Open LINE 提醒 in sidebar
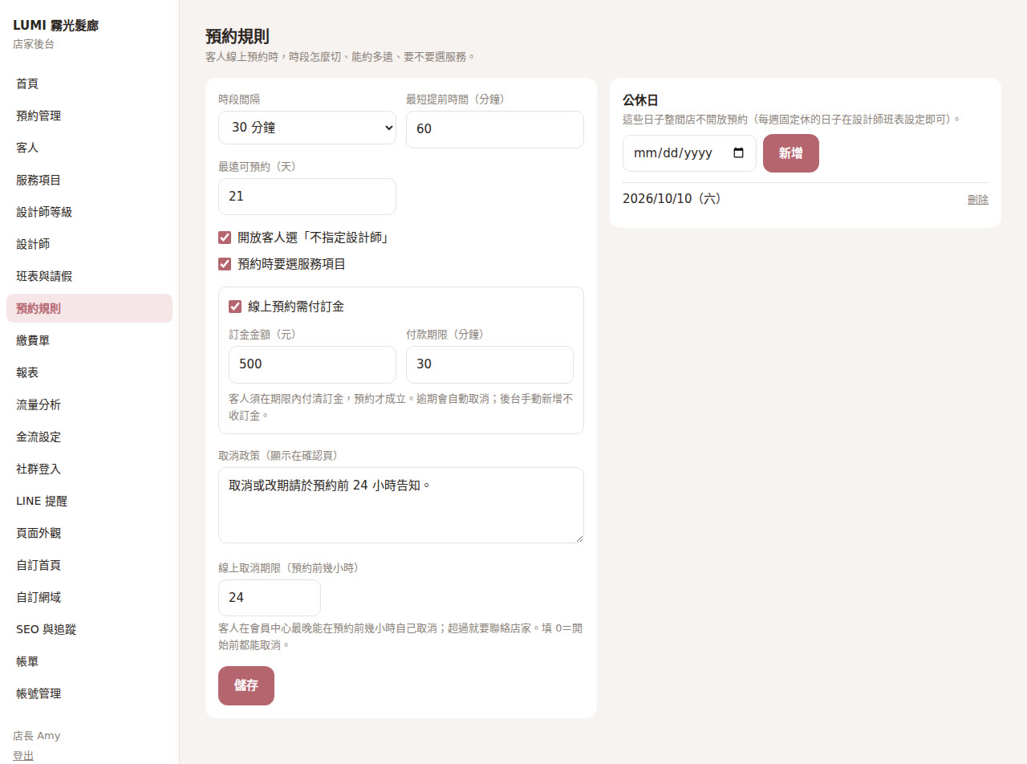The image size is (1027, 764). (x=89, y=501)
